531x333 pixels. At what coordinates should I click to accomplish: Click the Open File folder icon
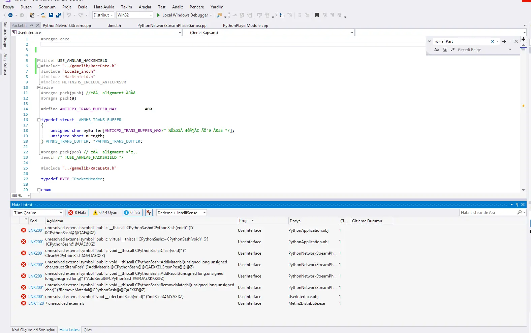(44, 15)
